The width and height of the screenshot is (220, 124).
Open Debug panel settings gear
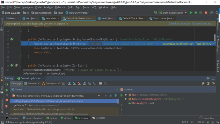coord(208,78)
